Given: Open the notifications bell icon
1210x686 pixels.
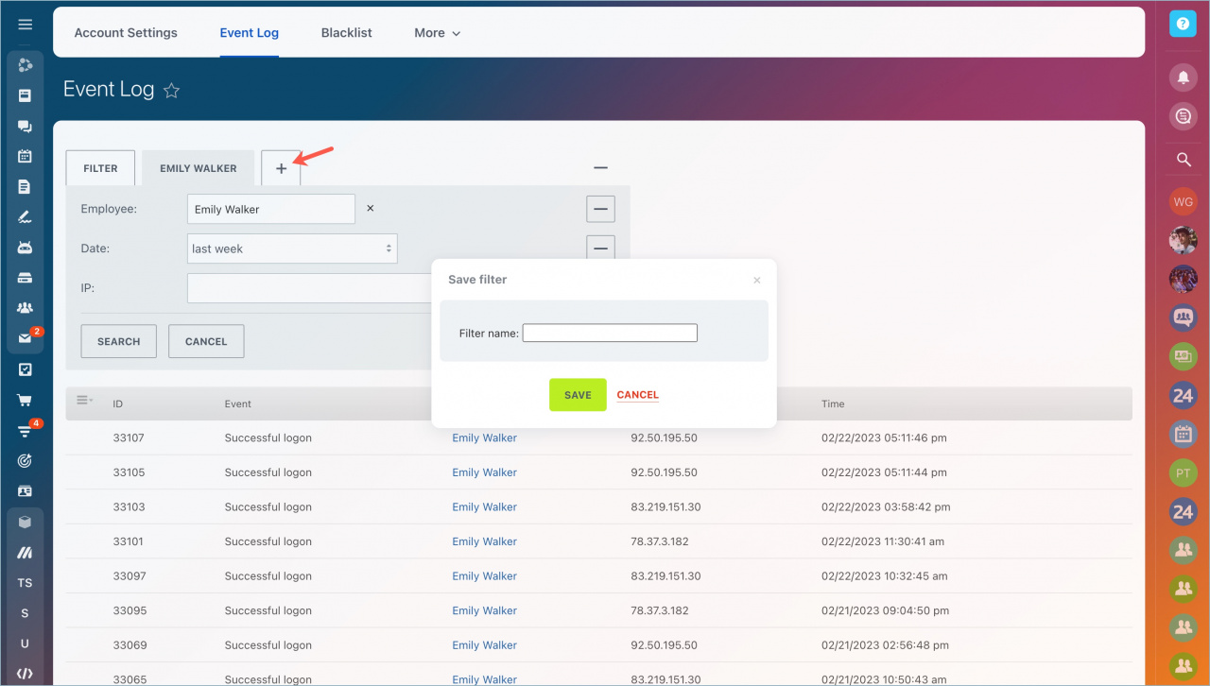Looking at the screenshot, I should (x=1183, y=77).
